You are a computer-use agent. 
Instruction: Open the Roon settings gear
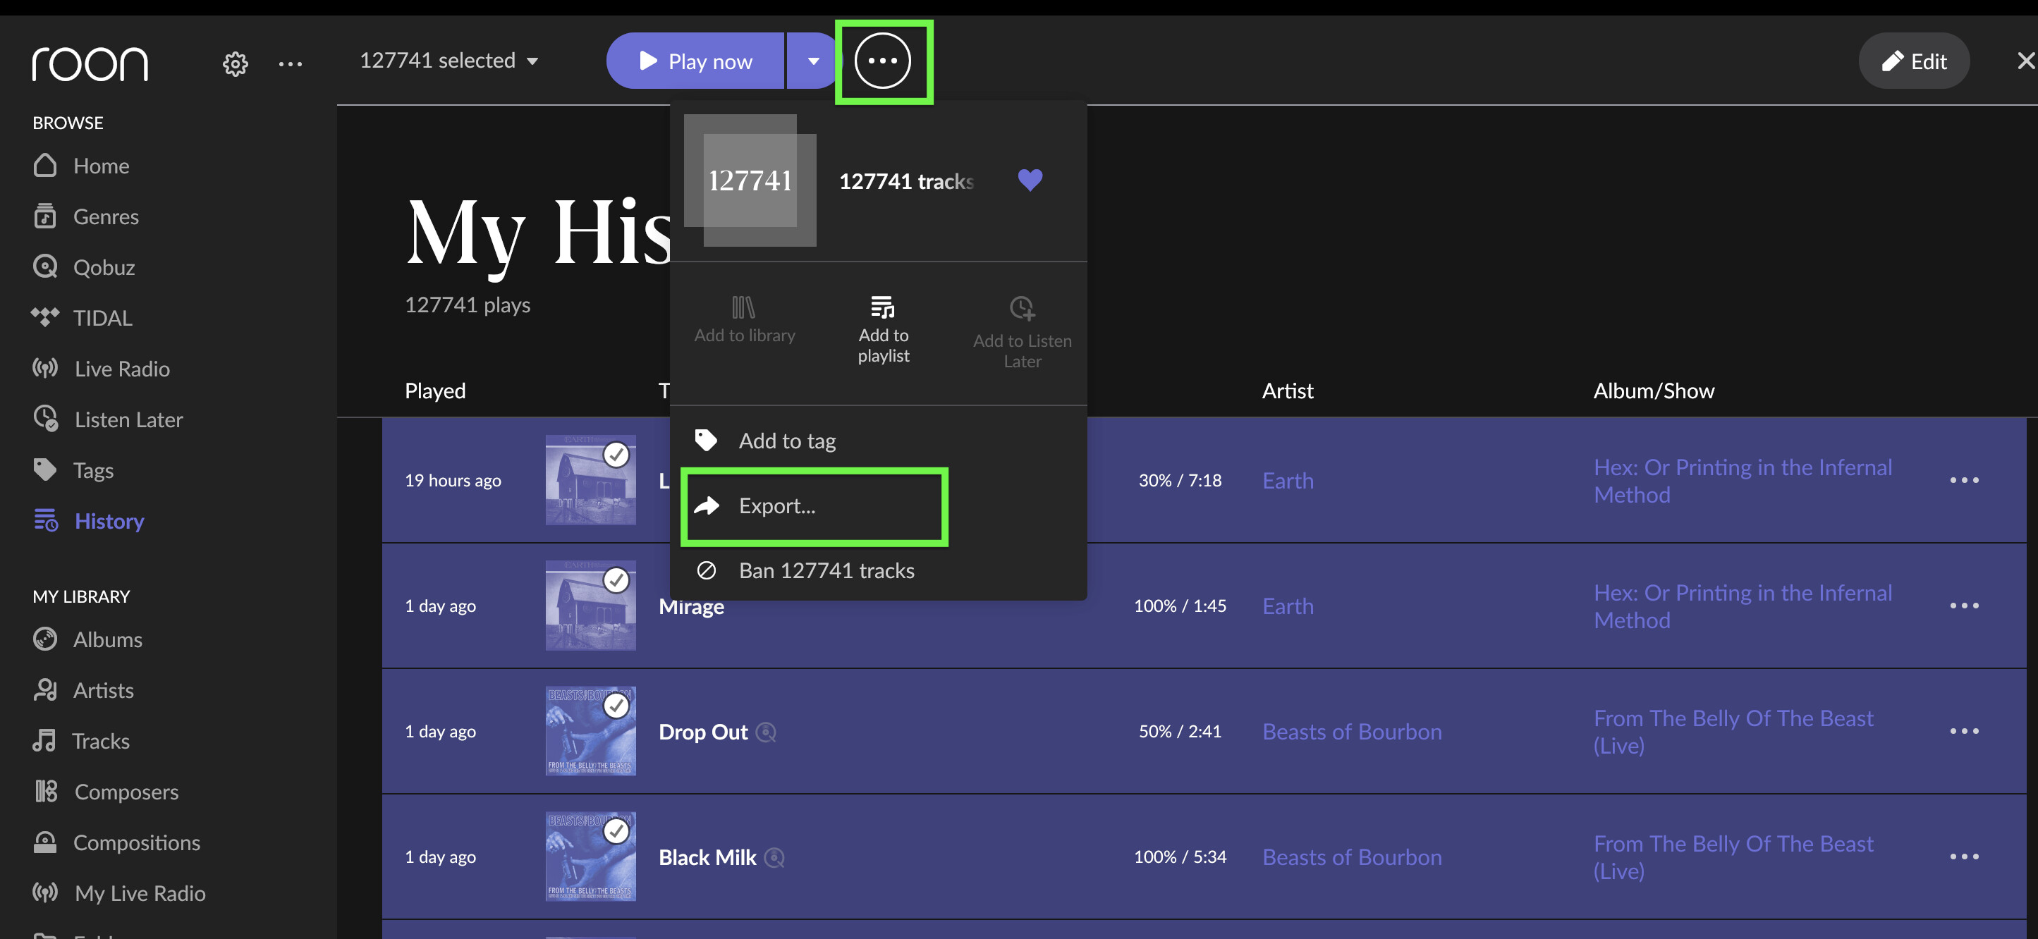click(235, 63)
